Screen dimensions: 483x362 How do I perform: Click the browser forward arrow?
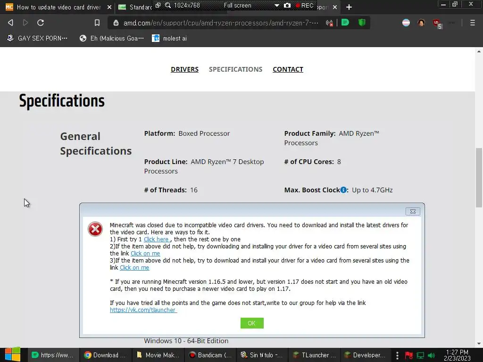click(25, 23)
